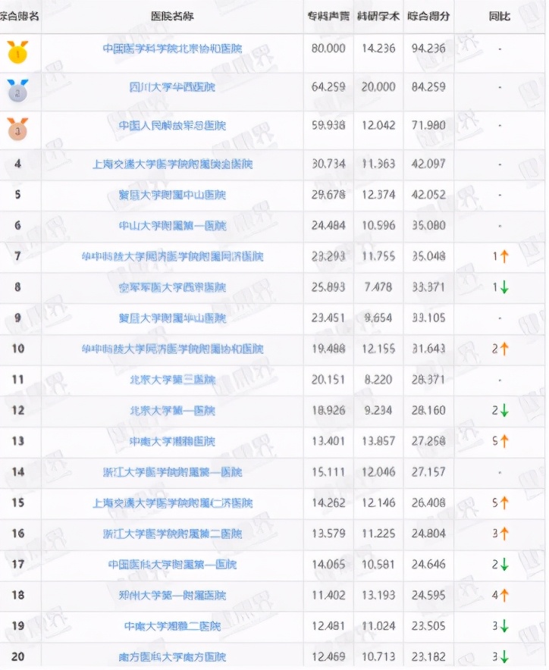Click the 科研学术 column header
Viewport: 549px width, 670px height.
[x=378, y=16]
